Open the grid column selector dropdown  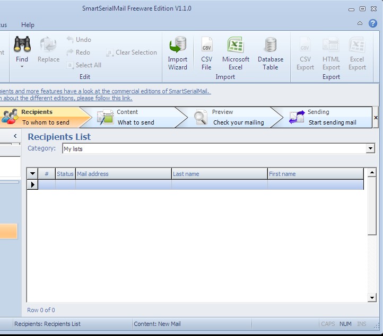tap(32, 174)
